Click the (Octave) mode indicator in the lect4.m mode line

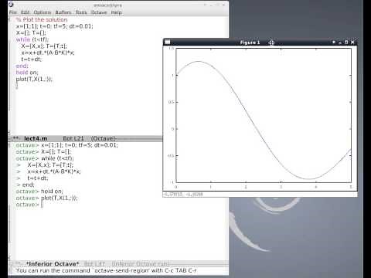[x=104, y=138]
